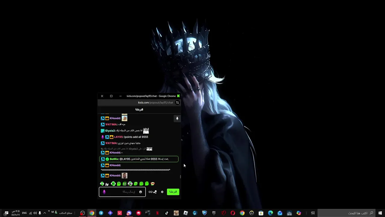
Task: Click the kick.com/popout/lay95/chat address text
Action: (x=156, y=102)
